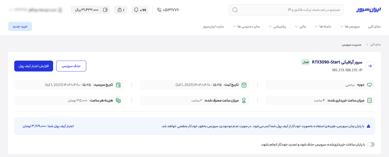Click the user profile icon

(60, 10)
